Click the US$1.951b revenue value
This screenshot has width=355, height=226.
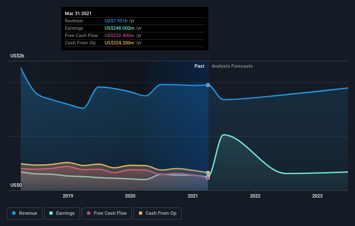coord(116,21)
